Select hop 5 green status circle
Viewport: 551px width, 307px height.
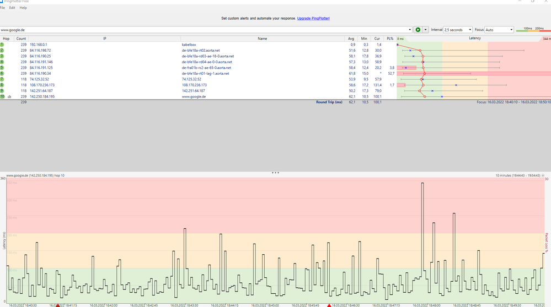tap(2, 68)
